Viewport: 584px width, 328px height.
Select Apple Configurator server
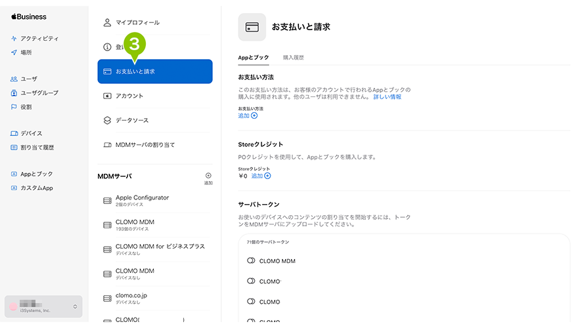pos(155,201)
